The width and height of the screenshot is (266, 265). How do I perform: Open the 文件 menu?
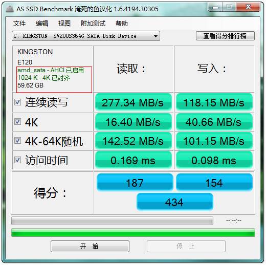pyautogui.click(x=19, y=24)
